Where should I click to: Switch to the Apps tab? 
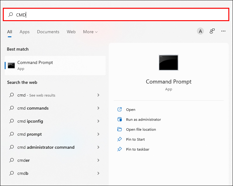[x=25, y=32]
